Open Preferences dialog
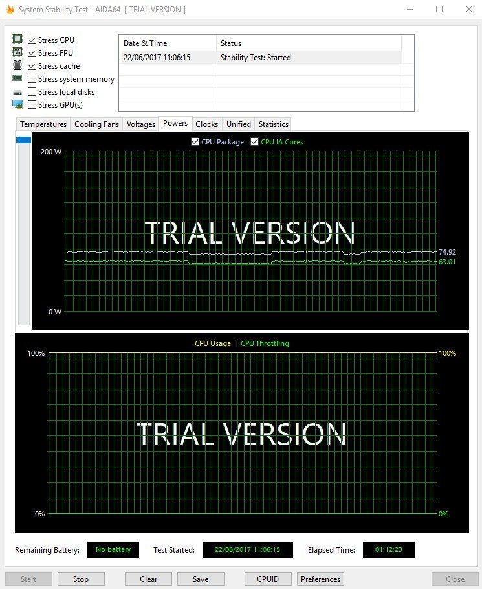 320,579
